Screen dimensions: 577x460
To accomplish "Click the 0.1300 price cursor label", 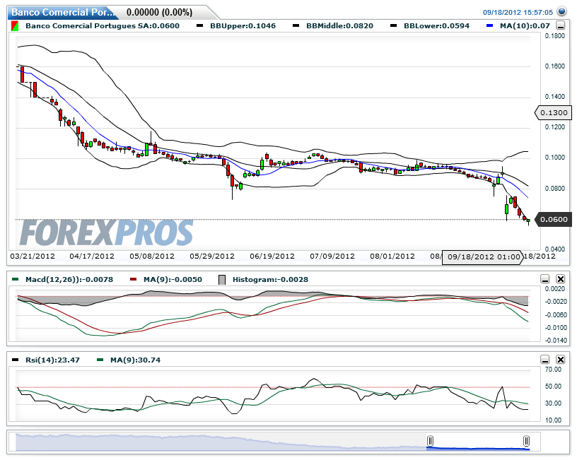I will pyautogui.click(x=553, y=112).
